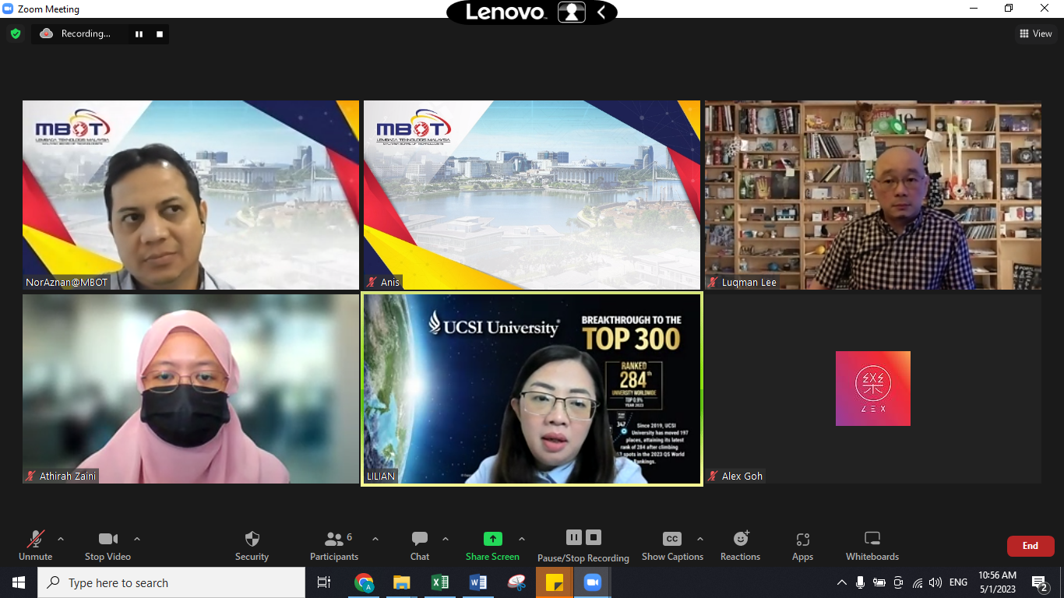Open the Reactions menu
Viewport: 1064px width, 598px height.
pyautogui.click(x=740, y=539)
